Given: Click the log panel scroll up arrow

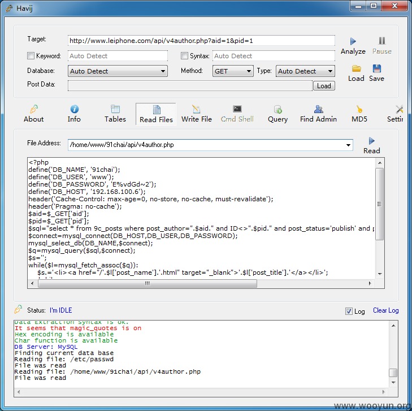Looking at the screenshot, I should (x=393, y=326).
